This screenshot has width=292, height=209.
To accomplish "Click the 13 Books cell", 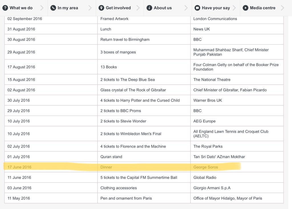I will (x=144, y=67).
